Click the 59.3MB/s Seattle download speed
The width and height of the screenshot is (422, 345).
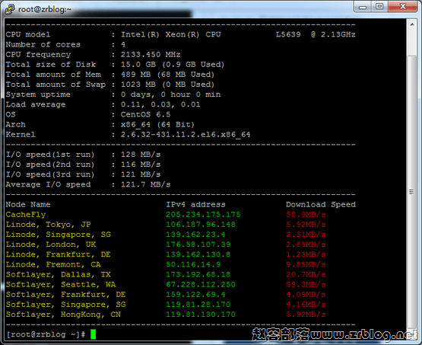click(306, 285)
